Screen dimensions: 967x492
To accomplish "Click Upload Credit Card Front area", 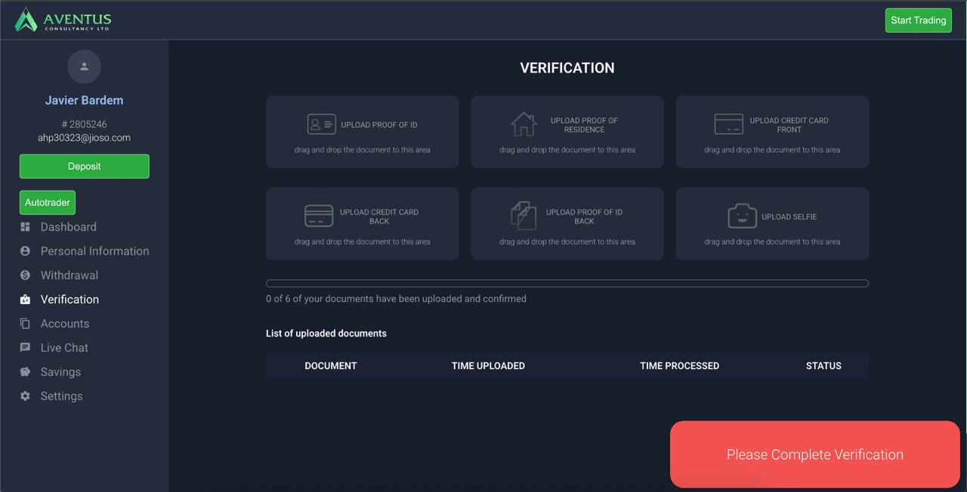I will [x=771, y=132].
